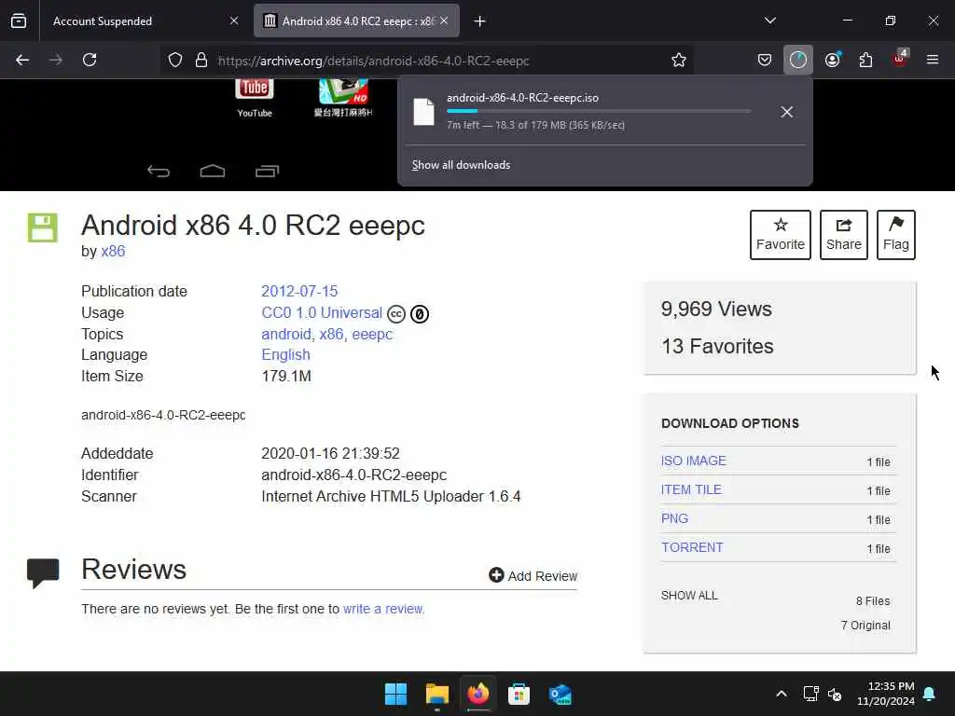Viewport: 955px width, 716px height.
Task: Save page to Pocket
Action: click(x=765, y=60)
